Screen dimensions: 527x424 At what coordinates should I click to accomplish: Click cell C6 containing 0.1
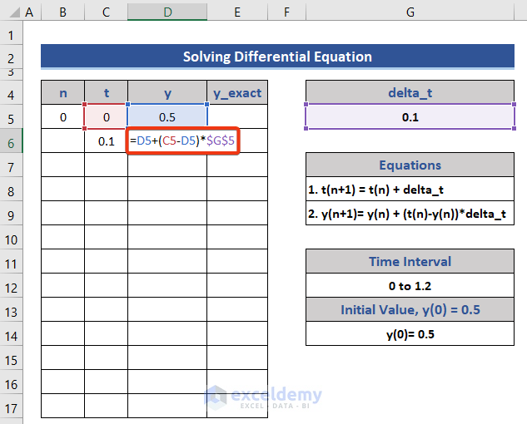tap(106, 141)
